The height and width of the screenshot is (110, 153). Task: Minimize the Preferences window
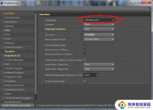point(133,2)
